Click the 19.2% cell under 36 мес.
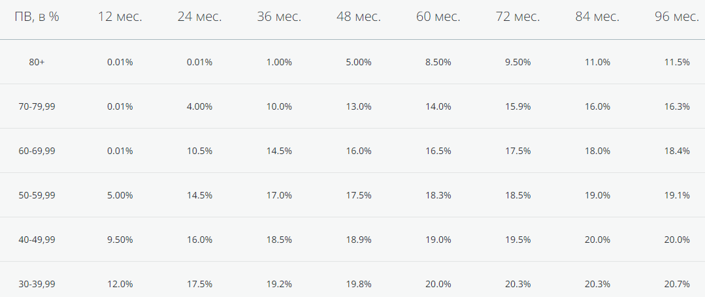 pyautogui.click(x=279, y=284)
